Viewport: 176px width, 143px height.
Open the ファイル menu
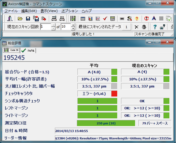(x=11, y=11)
